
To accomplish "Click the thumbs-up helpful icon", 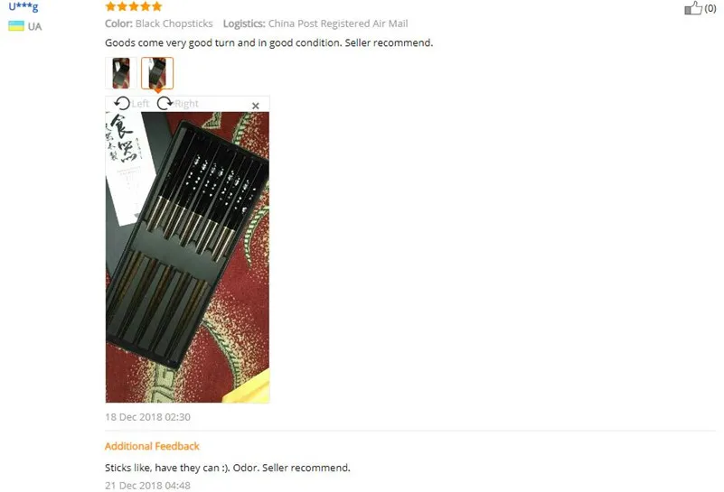I will tap(693, 8).
